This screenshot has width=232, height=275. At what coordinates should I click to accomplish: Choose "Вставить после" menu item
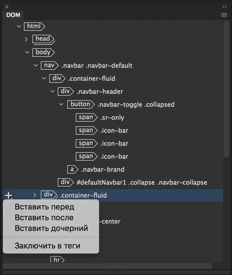click(44, 218)
